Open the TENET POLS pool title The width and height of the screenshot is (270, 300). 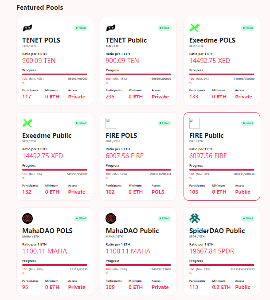tap(41, 40)
